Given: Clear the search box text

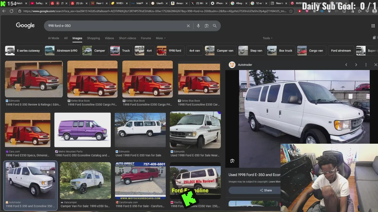Looking at the screenshot, I should click(x=188, y=26).
